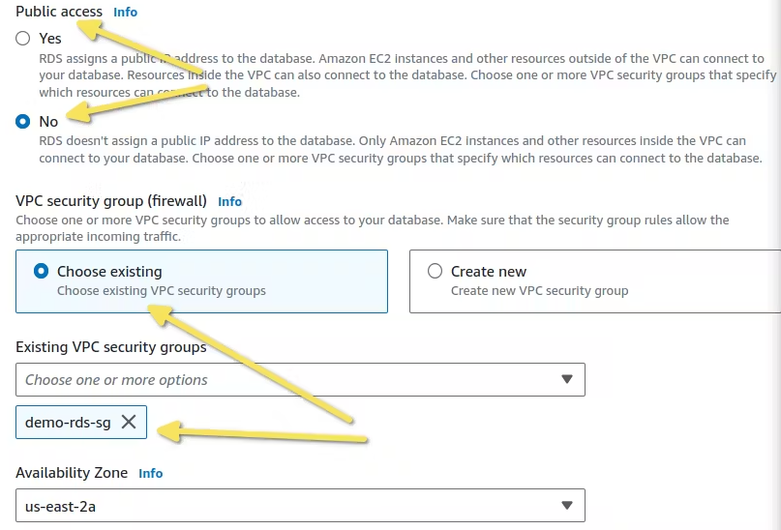Select No for Public access
This screenshot has height=530, width=781.
(23, 122)
